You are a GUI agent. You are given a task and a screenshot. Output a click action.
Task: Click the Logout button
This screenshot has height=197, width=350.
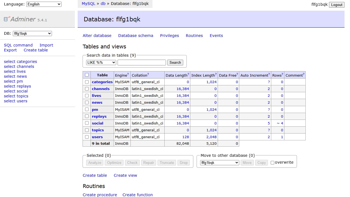point(337,5)
